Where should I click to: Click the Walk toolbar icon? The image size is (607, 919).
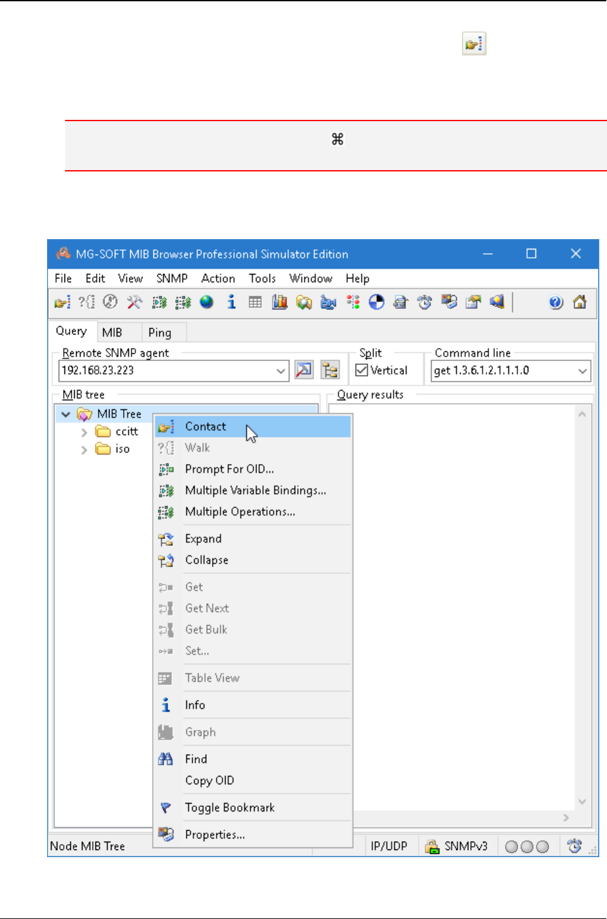tap(86, 302)
